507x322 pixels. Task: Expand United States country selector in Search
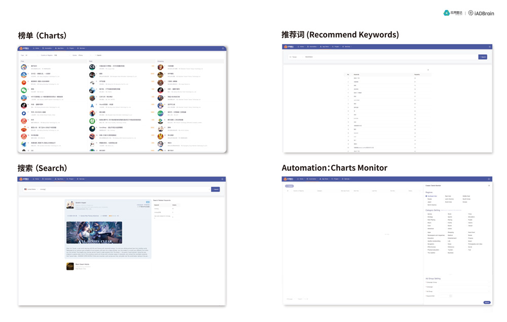(30, 189)
